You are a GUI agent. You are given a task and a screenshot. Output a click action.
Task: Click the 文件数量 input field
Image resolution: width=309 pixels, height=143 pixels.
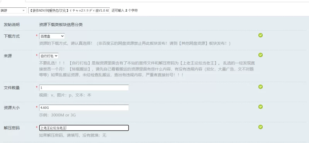(84, 88)
